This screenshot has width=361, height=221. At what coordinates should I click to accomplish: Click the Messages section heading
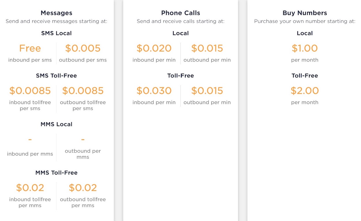56,13
